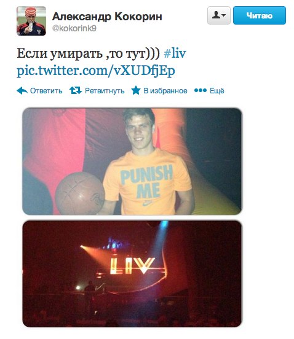Expand the Ещё more options menu
The height and width of the screenshot is (339, 294).
click(217, 90)
